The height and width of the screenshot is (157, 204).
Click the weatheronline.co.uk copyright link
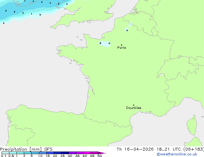177,154
